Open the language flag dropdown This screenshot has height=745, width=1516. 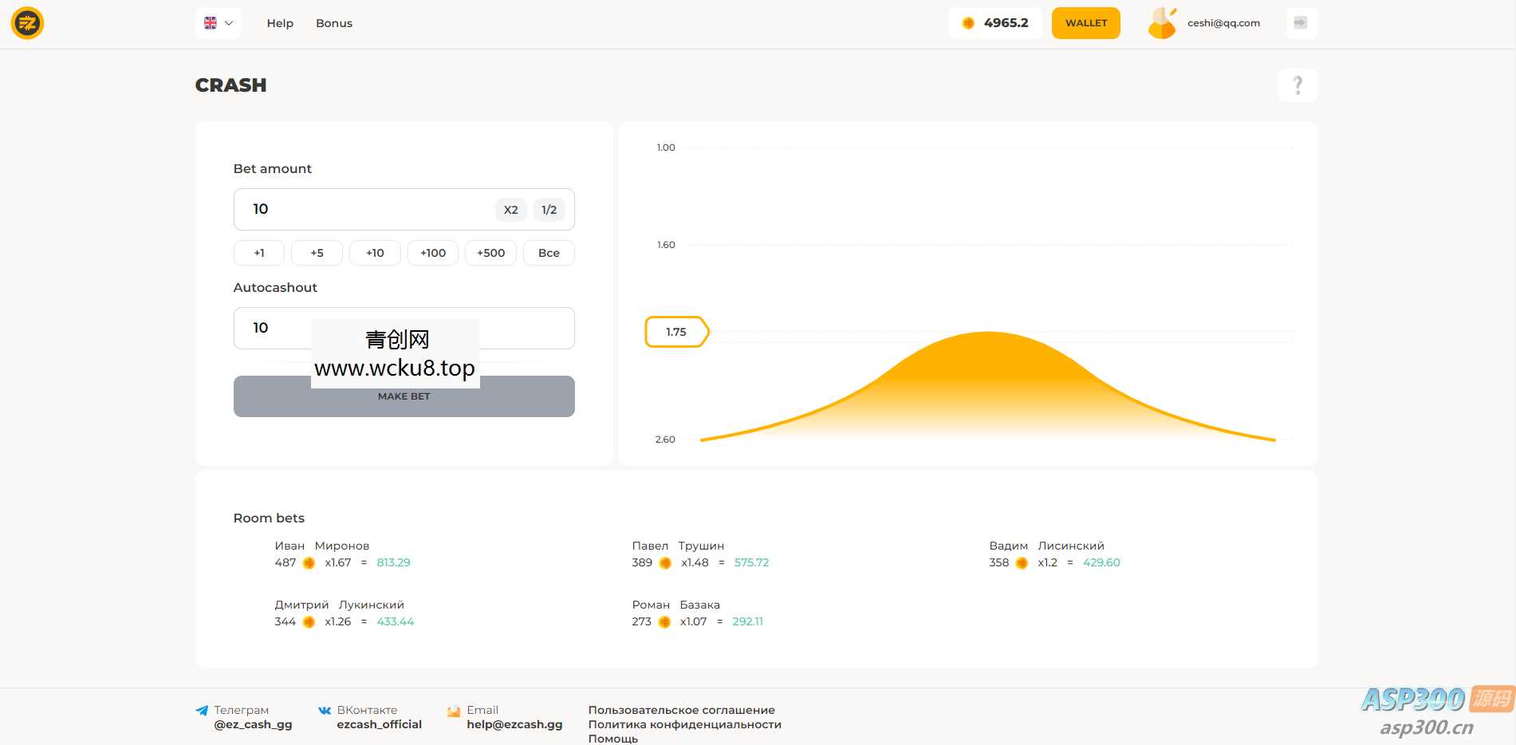tap(218, 23)
